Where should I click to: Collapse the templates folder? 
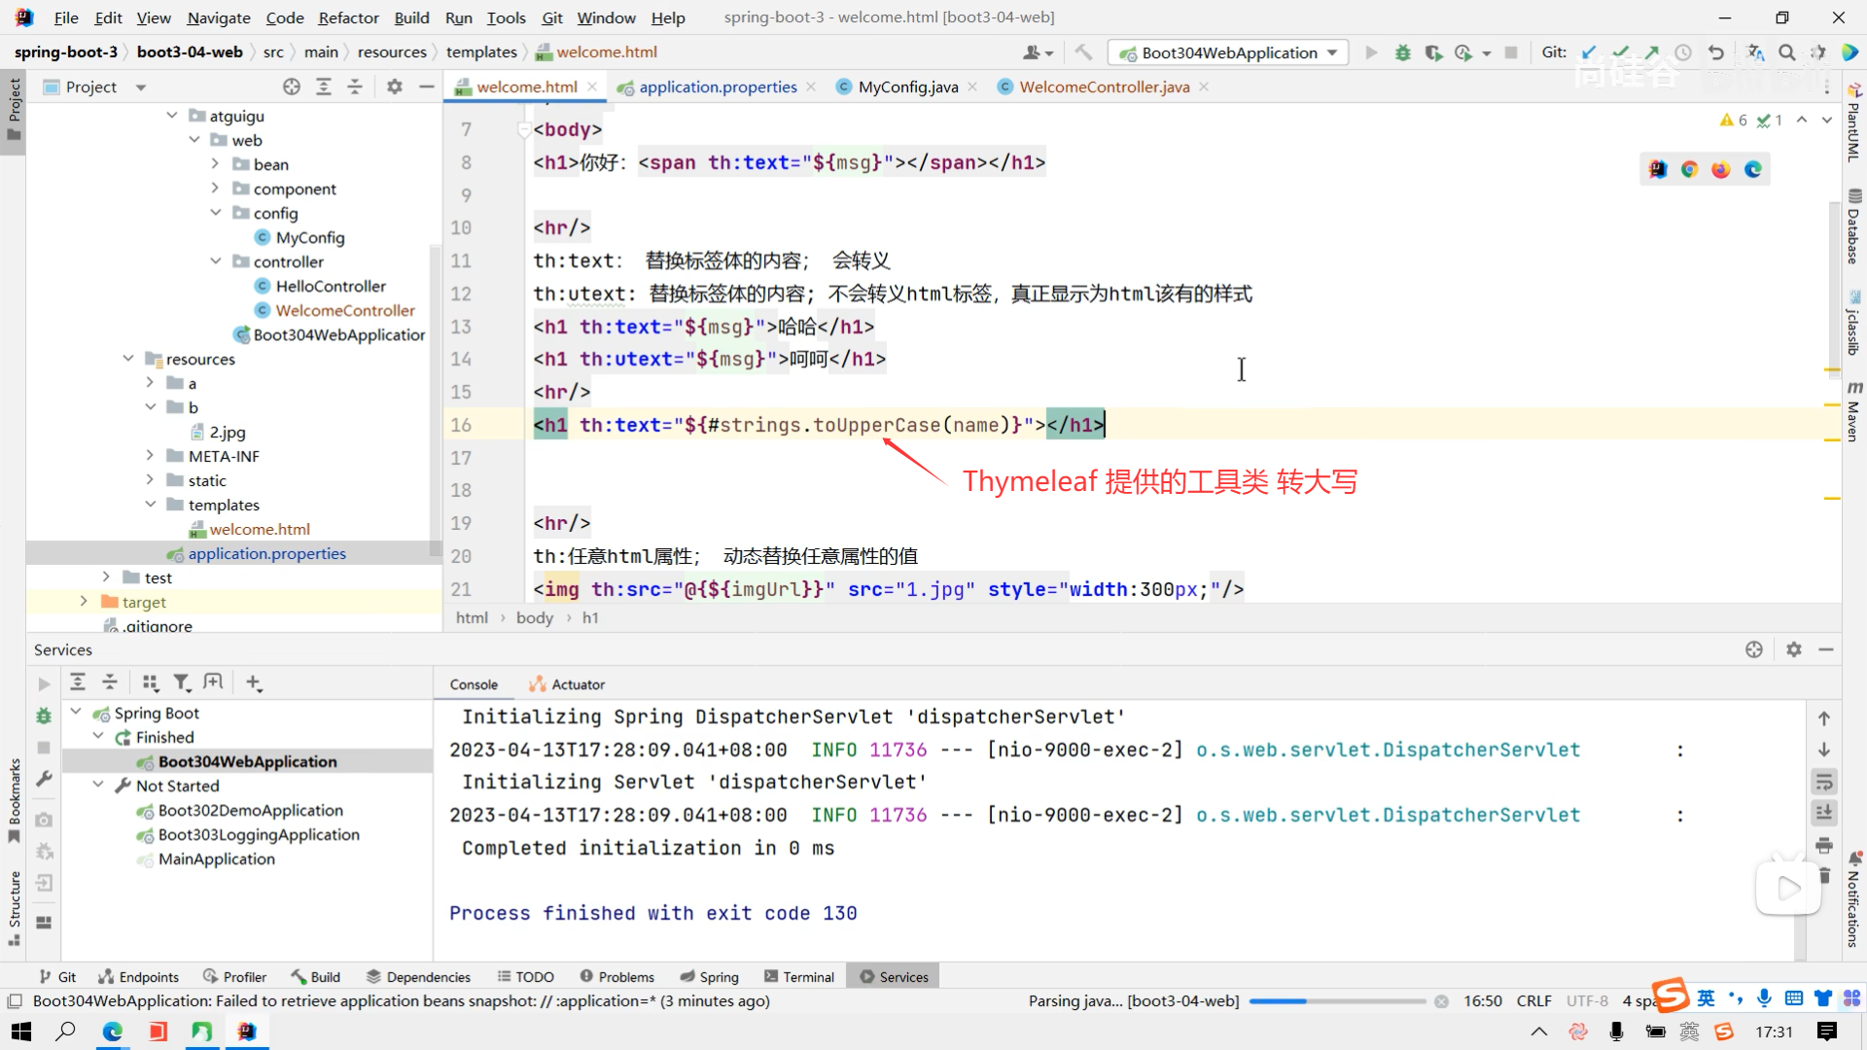click(x=150, y=505)
